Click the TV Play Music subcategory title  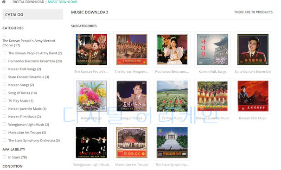pos(172,118)
